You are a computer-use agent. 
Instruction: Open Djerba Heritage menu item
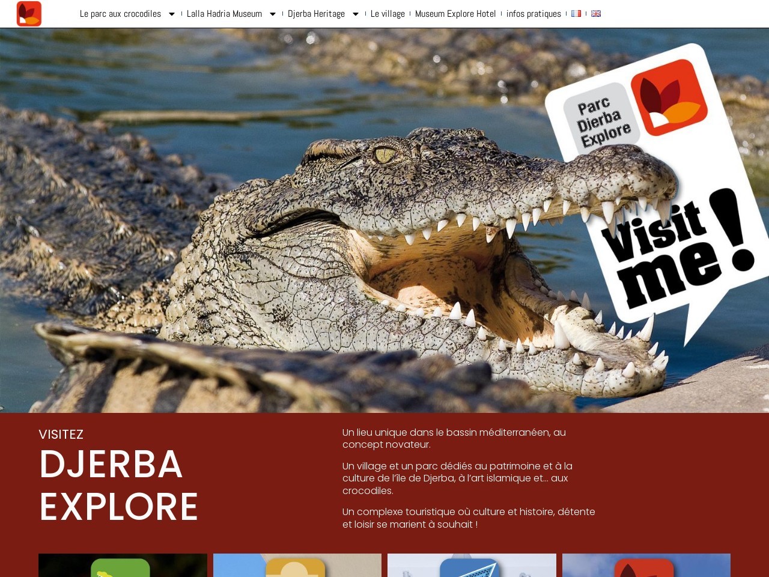[x=316, y=14]
